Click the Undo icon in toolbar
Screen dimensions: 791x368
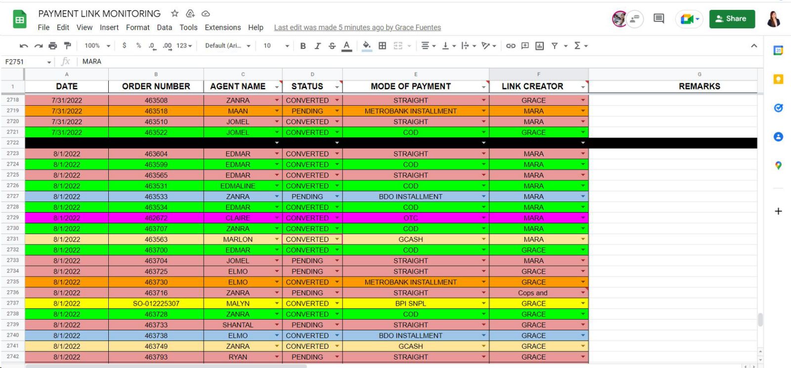[x=24, y=46]
